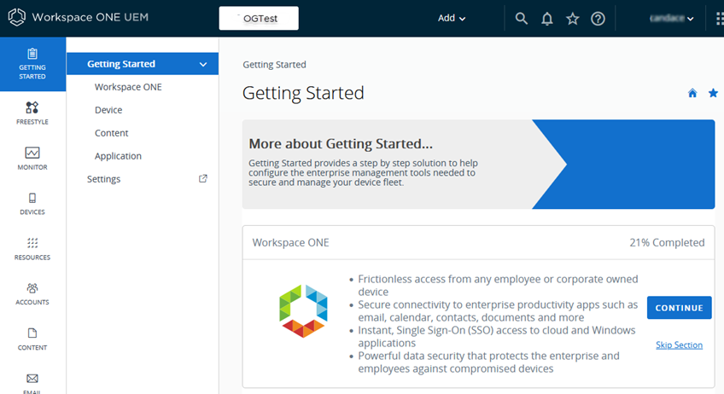Collapse the Getting Started menu chevron
The width and height of the screenshot is (724, 394).
click(203, 64)
